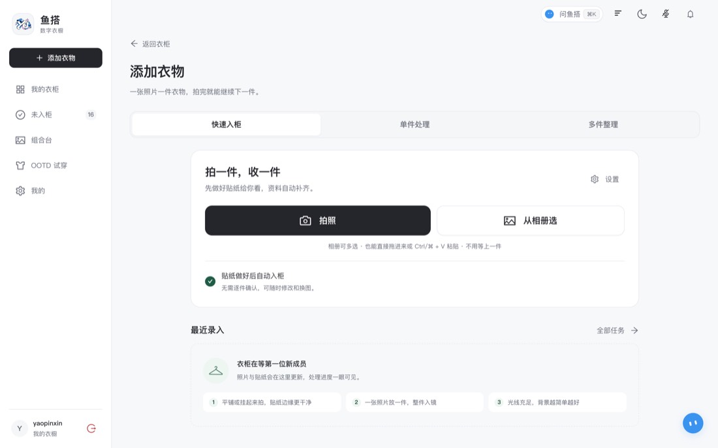Click the arrow next to 全部任务
Image resolution: width=718 pixels, height=448 pixels.
634,331
